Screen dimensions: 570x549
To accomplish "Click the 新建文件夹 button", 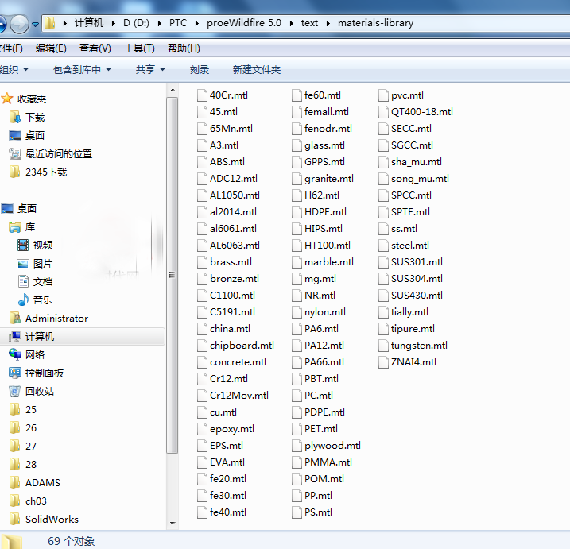I will (x=257, y=69).
